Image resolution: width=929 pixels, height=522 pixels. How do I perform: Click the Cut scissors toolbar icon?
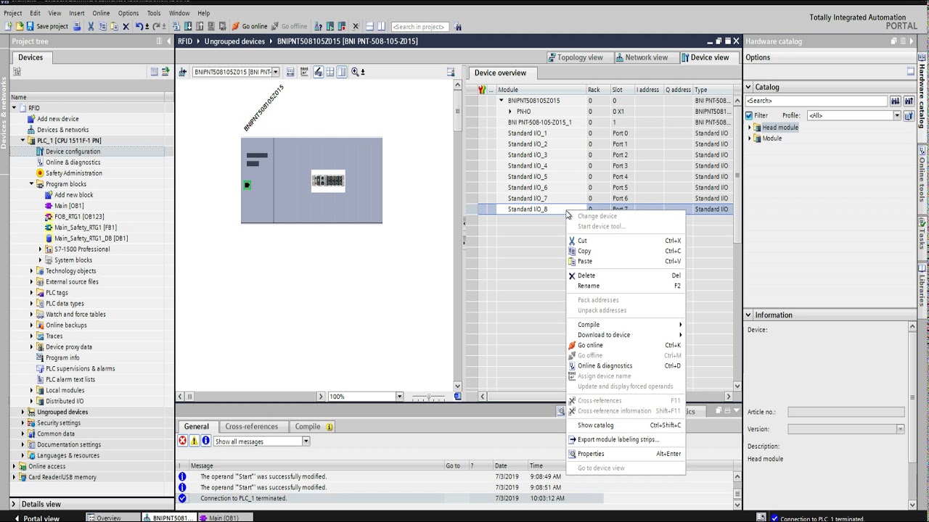(91, 27)
